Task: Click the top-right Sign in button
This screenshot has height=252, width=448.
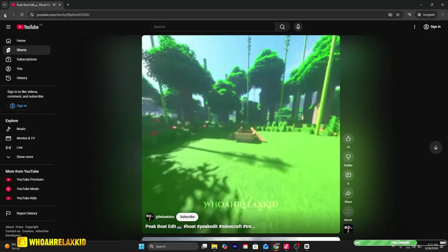Action: point(432,27)
